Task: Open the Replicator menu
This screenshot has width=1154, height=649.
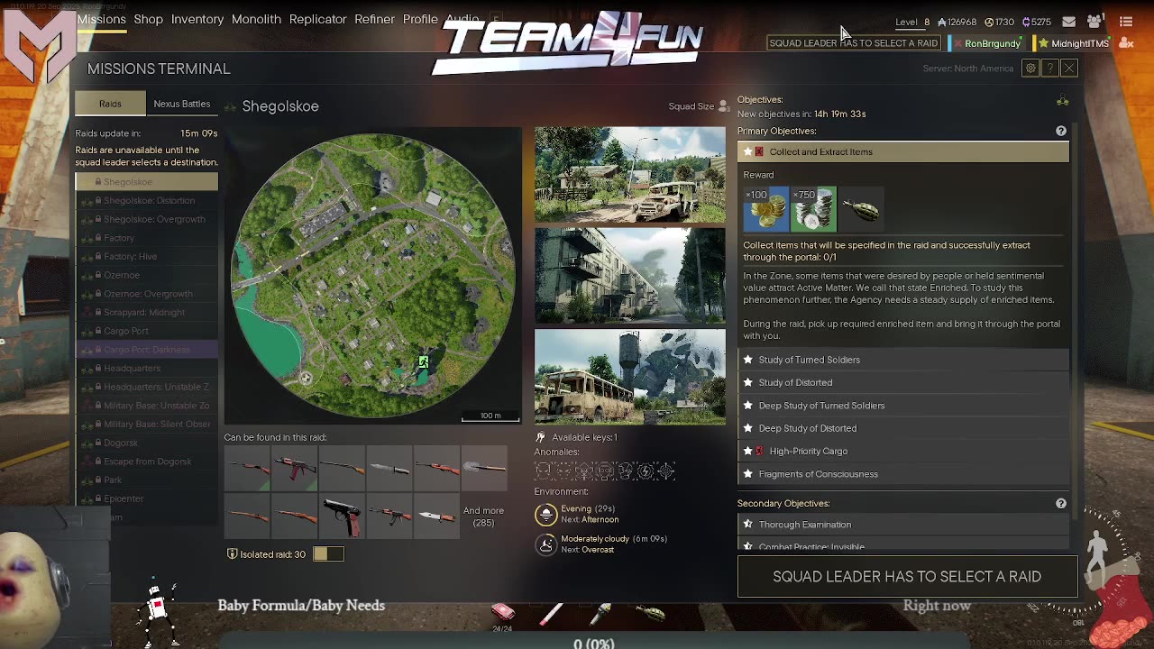Action: coord(317,19)
